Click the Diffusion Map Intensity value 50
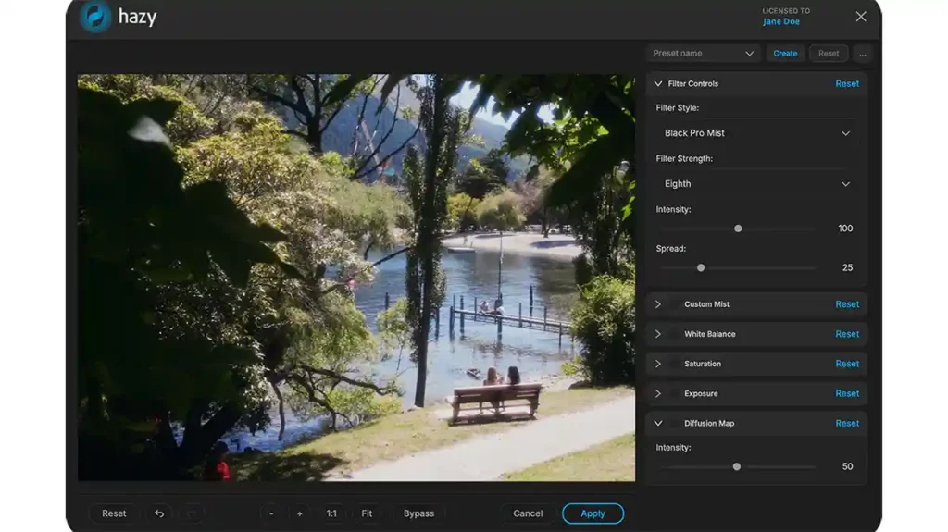This screenshot has width=948, height=532. 847,466
